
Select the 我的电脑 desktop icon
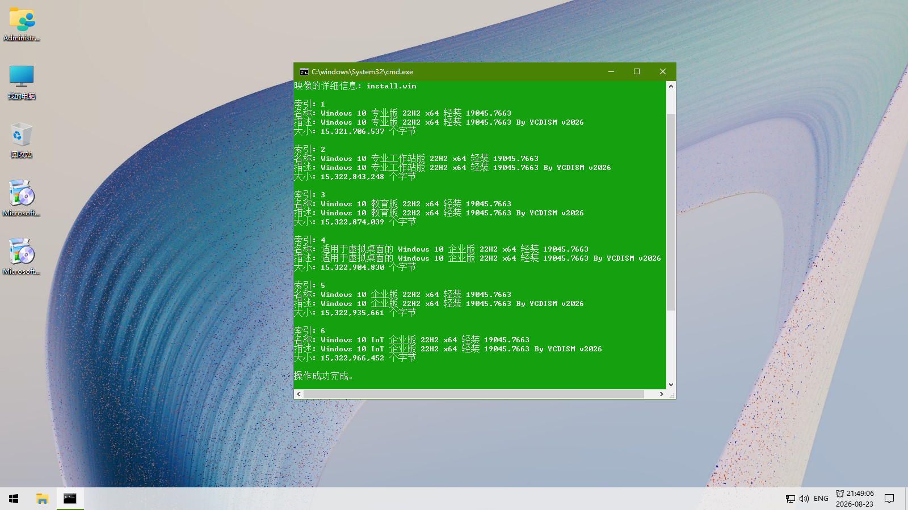click(x=22, y=83)
